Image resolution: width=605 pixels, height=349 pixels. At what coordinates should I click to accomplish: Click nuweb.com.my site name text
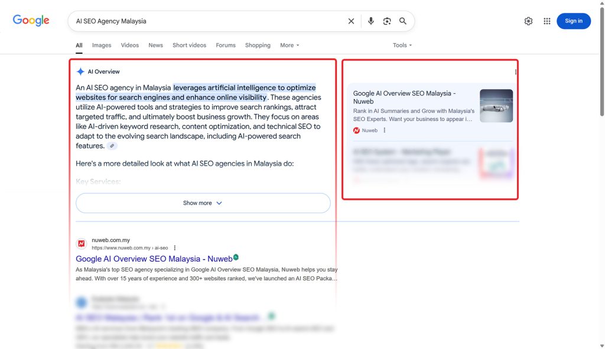click(110, 240)
